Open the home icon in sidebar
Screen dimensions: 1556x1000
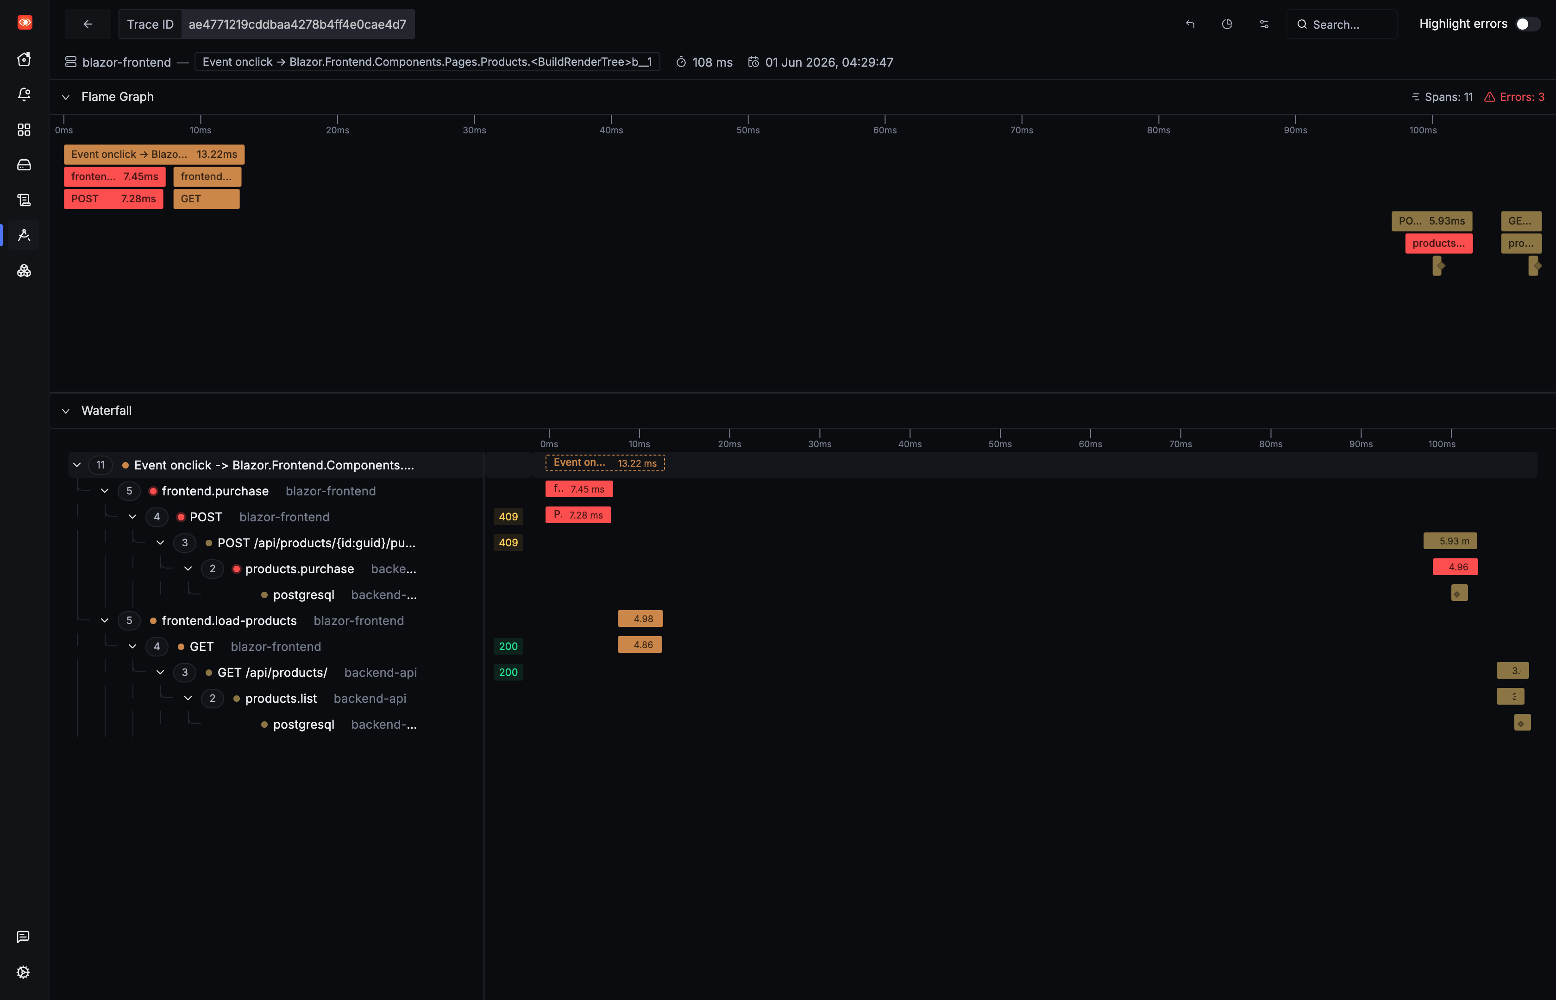click(24, 59)
